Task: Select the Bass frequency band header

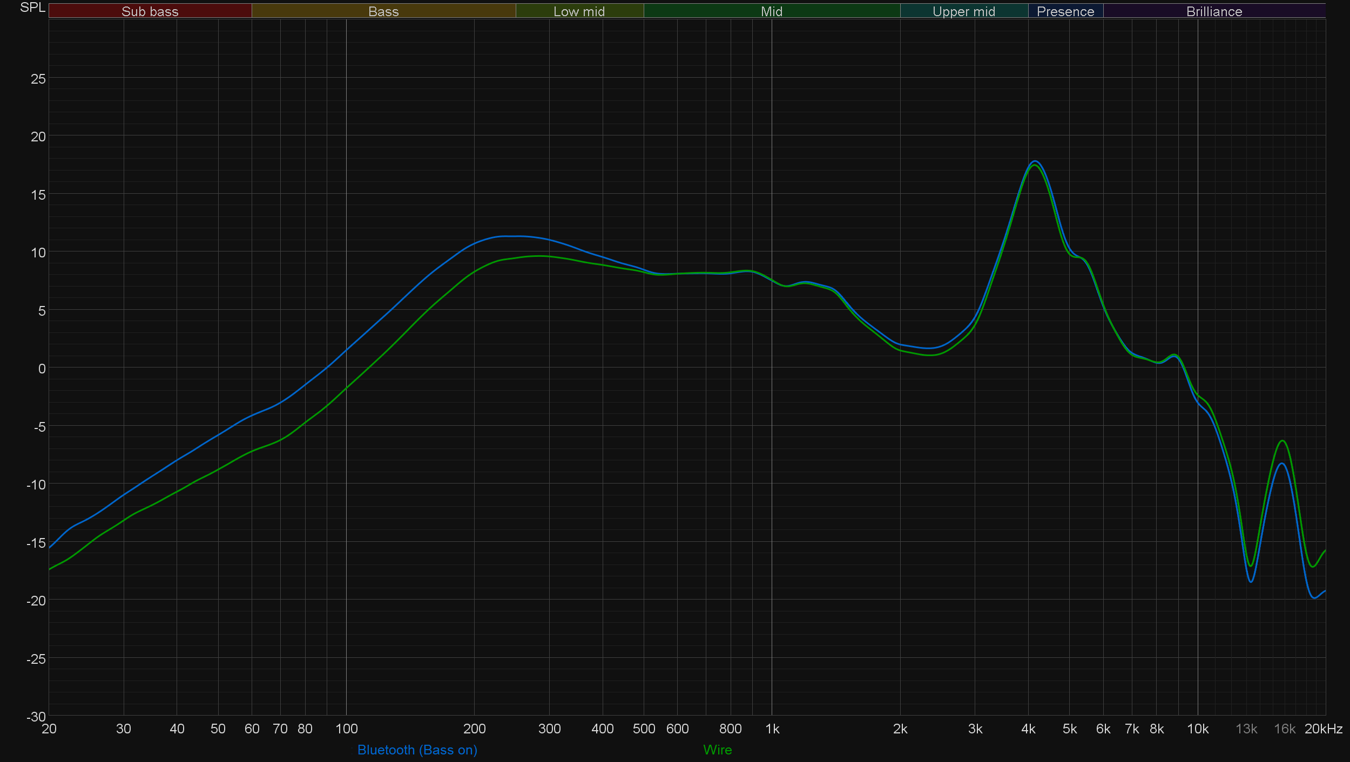Action: pyautogui.click(x=383, y=11)
